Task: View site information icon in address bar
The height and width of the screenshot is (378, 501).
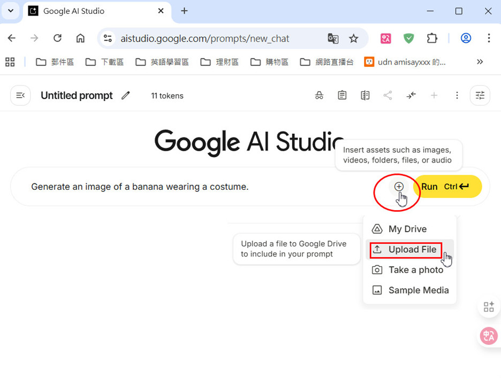Action: click(x=108, y=38)
